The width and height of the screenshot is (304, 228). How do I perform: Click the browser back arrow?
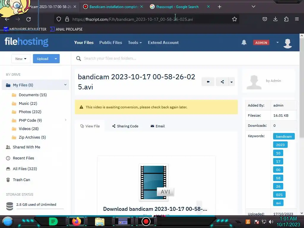(x=7, y=19)
